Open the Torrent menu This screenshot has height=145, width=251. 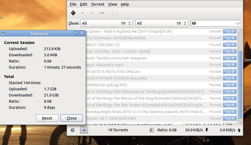pyautogui.click(x=98, y=4)
